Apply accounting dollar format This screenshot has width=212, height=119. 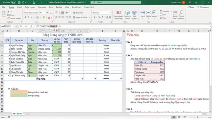94,17
